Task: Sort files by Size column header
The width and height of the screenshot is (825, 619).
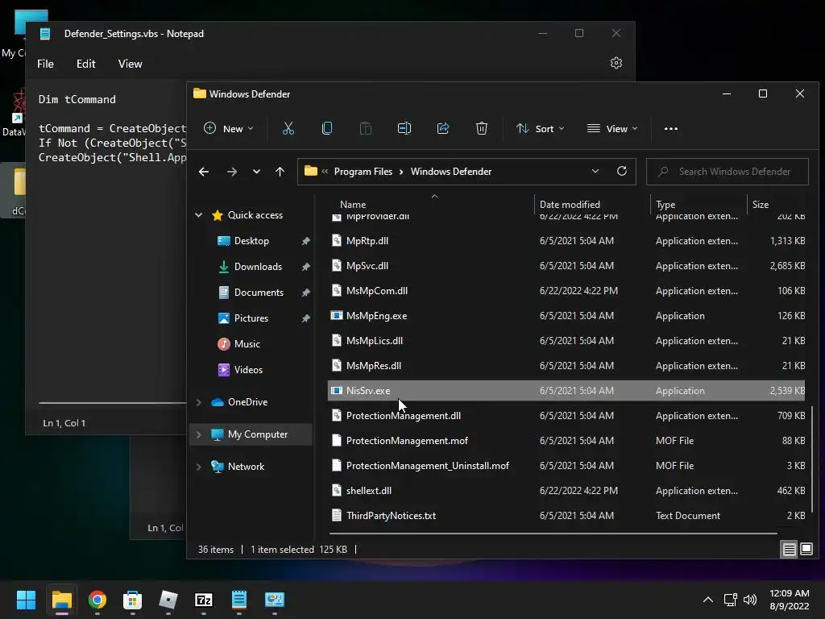Action: point(777,204)
